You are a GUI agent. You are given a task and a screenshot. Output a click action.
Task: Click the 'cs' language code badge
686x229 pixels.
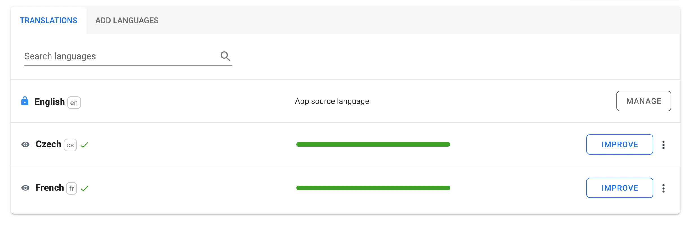click(x=70, y=145)
